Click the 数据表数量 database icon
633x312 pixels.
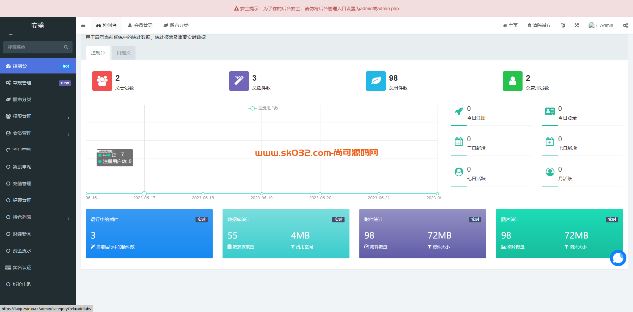tap(229, 247)
